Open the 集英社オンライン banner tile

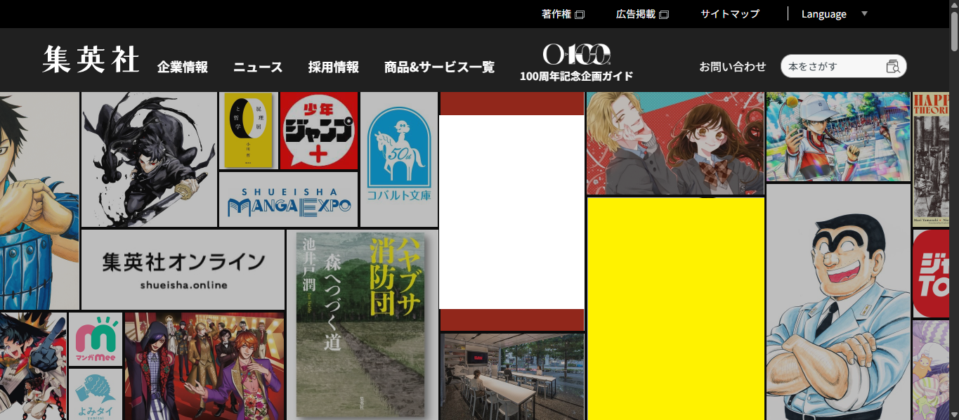click(183, 270)
